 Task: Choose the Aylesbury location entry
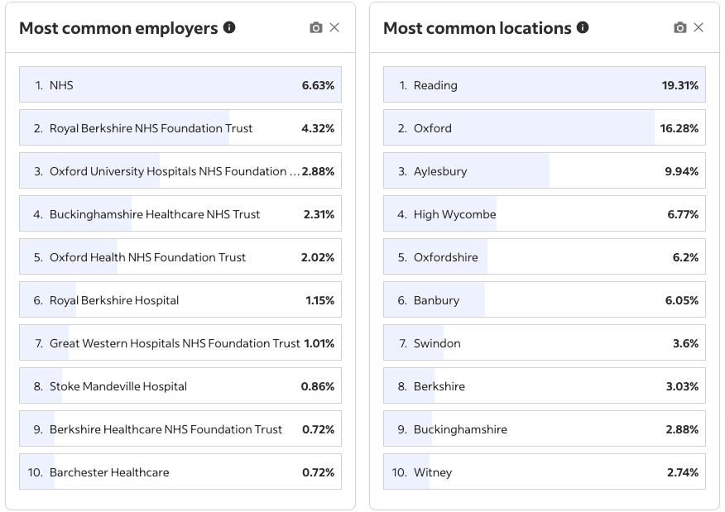pos(544,171)
